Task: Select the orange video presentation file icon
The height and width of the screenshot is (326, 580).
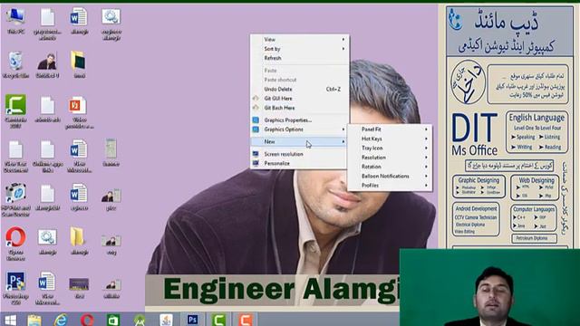Action: coord(79,112)
